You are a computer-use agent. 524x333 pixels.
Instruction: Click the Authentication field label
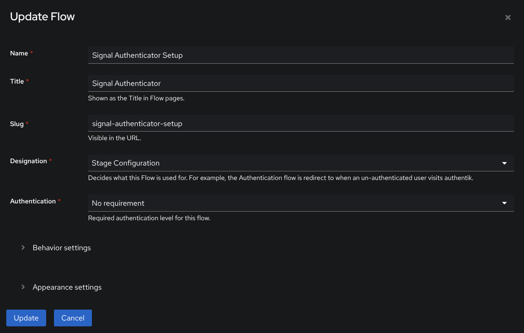33,201
